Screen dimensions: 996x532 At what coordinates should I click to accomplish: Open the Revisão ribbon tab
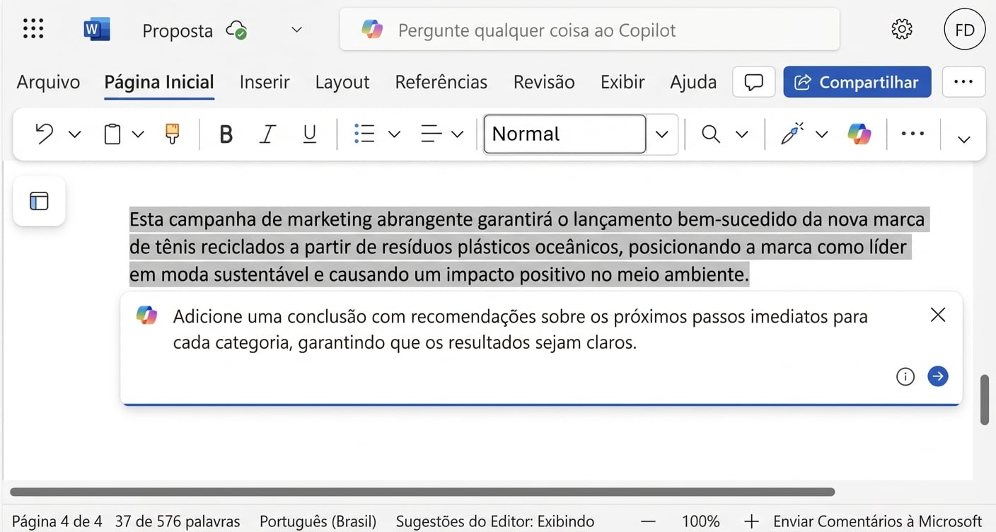click(x=543, y=81)
